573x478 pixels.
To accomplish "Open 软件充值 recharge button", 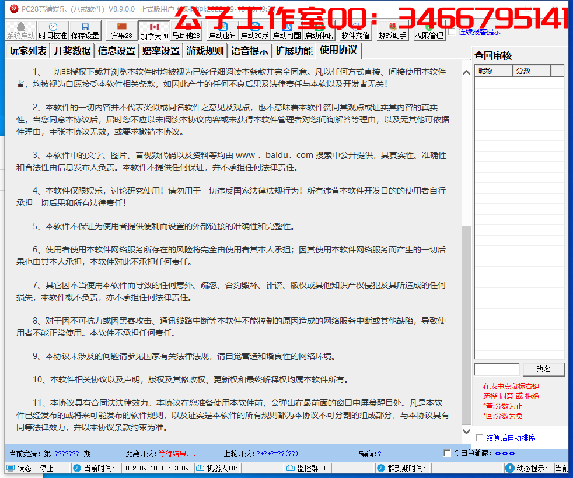I will 355,31.
